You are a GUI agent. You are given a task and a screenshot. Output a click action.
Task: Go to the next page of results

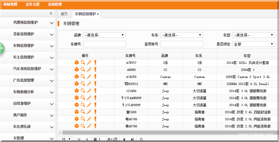coord(124,139)
